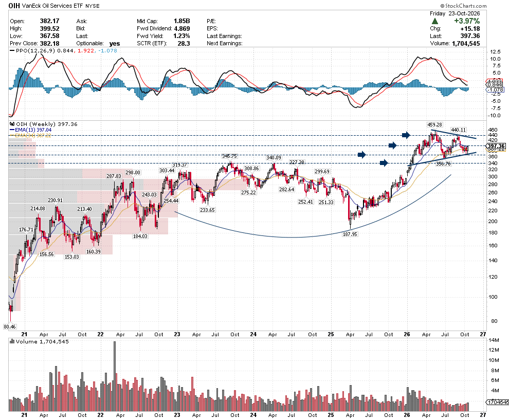
Task: Click the Fwd Yield value 1.23%
Action: [x=181, y=36]
